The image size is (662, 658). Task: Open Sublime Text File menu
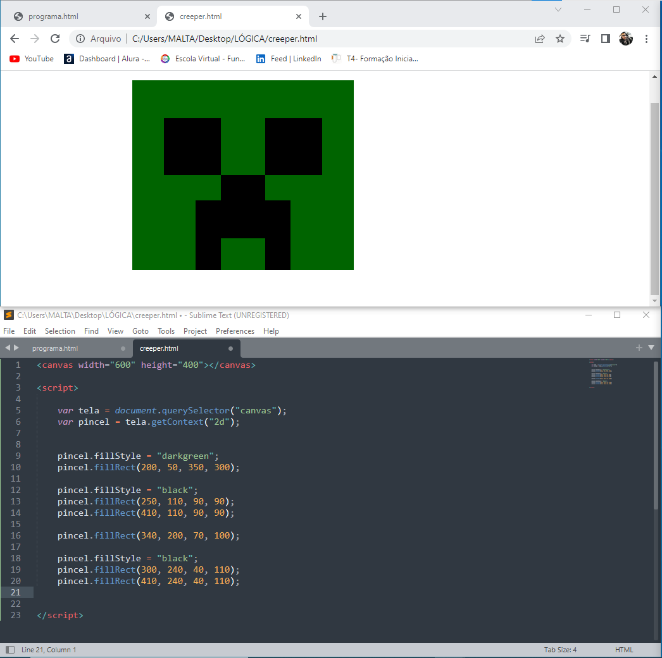9,331
